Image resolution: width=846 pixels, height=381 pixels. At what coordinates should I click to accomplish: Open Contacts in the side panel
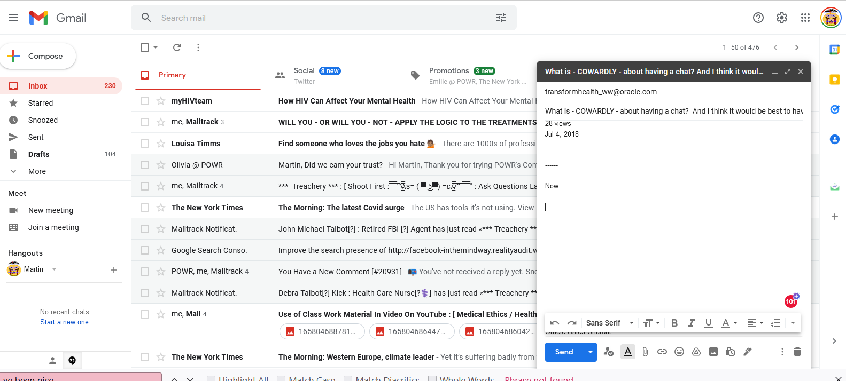[x=834, y=139]
